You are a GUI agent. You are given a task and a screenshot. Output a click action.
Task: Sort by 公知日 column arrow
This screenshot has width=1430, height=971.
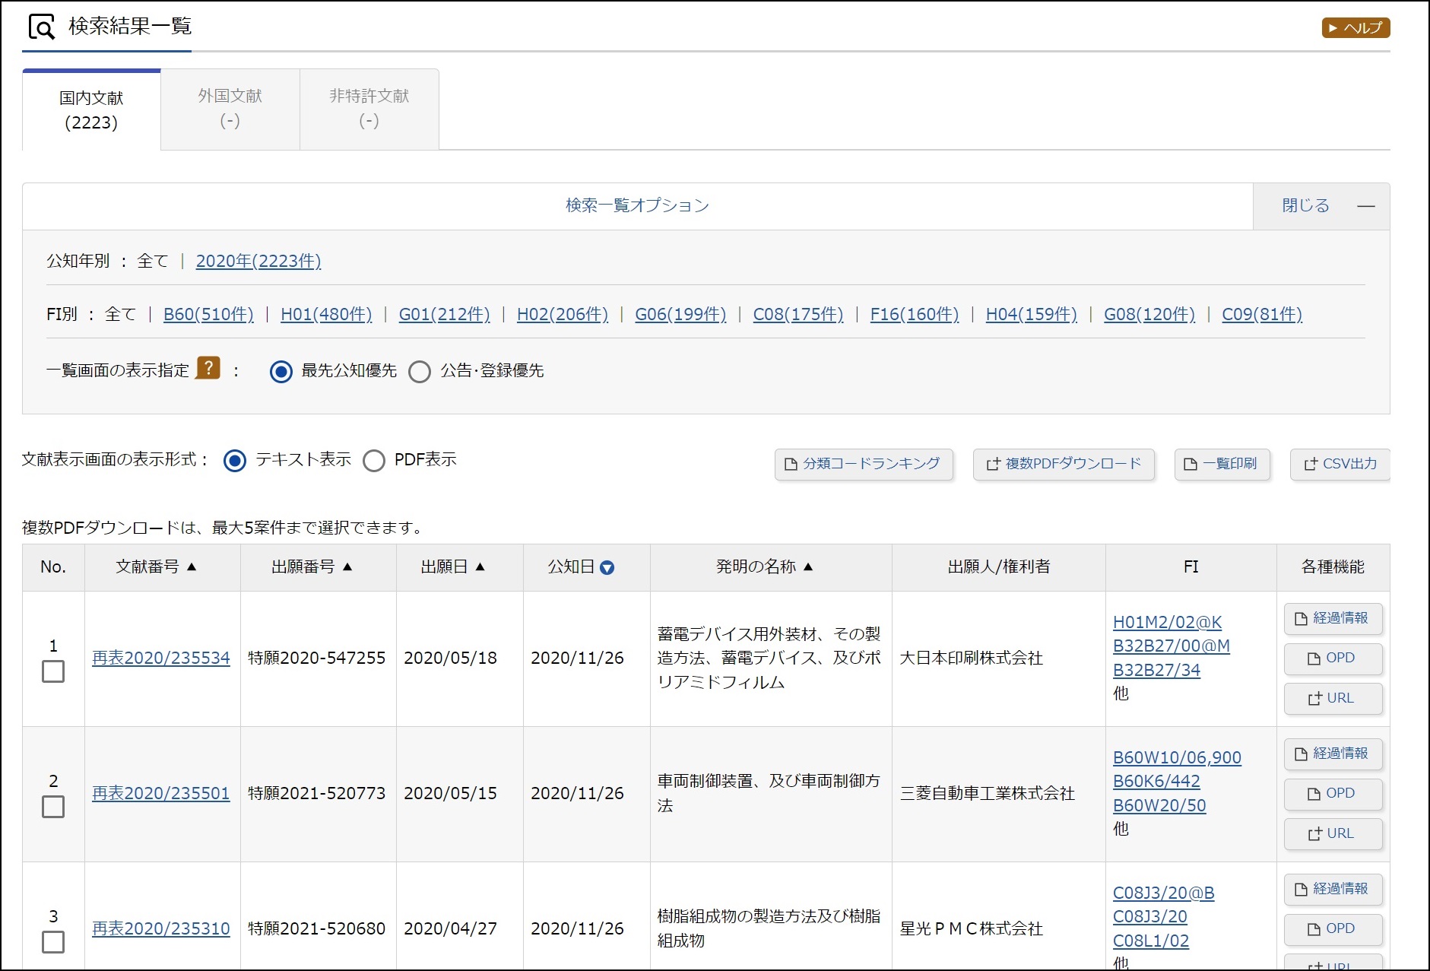point(607,567)
